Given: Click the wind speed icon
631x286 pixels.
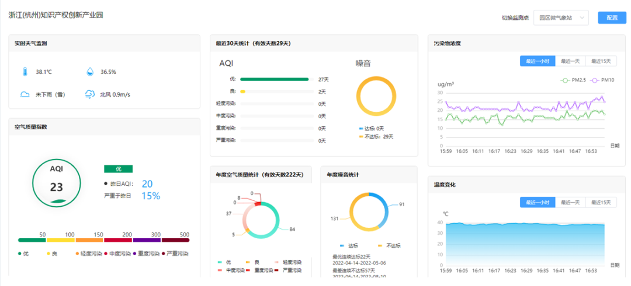Looking at the screenshot, I should 90,94.
